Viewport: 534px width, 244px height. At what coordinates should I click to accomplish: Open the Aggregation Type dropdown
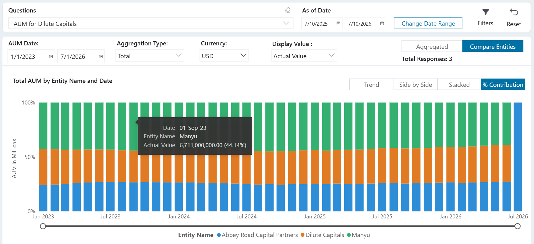[150, 56]
